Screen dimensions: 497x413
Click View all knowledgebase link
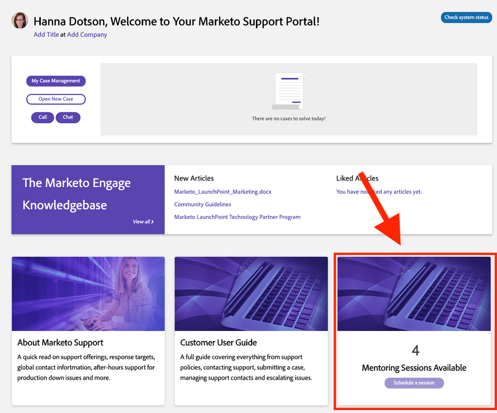pos(143,221)
